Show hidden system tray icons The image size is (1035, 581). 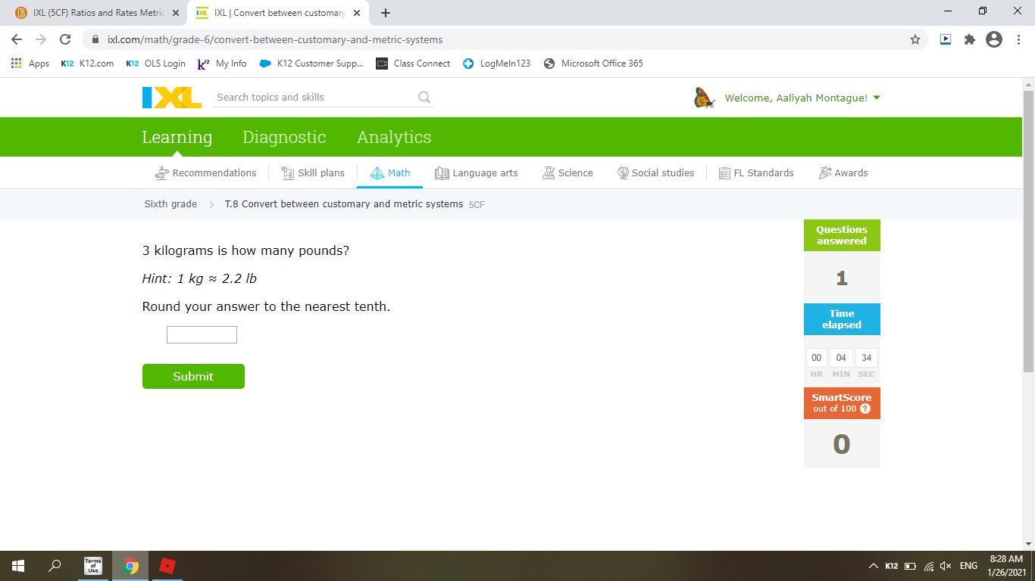coord(873,566)
